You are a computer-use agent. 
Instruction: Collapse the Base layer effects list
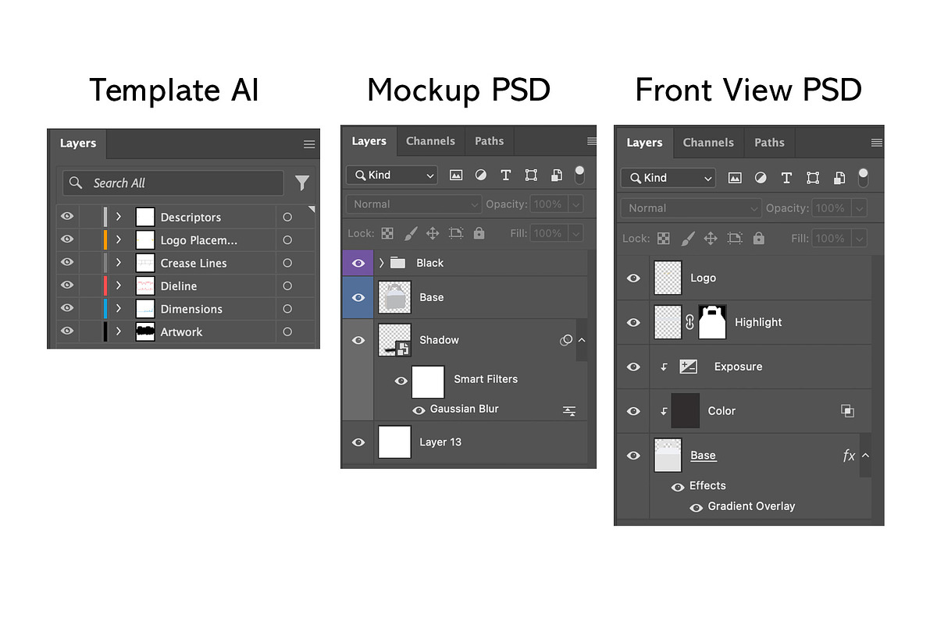pos(865,456)
